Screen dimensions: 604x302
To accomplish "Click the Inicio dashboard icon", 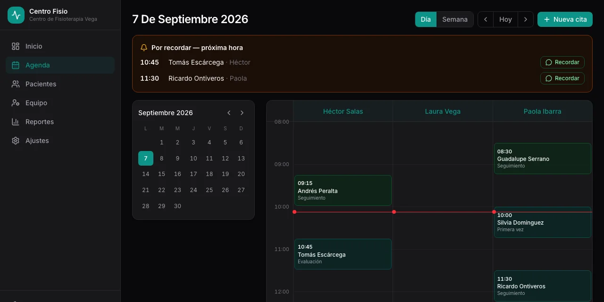I will tap(16, 46).
